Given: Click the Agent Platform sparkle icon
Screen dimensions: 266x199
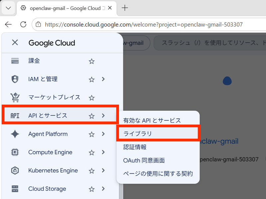Looking at the screenshot, I should (x=15, y=134).
